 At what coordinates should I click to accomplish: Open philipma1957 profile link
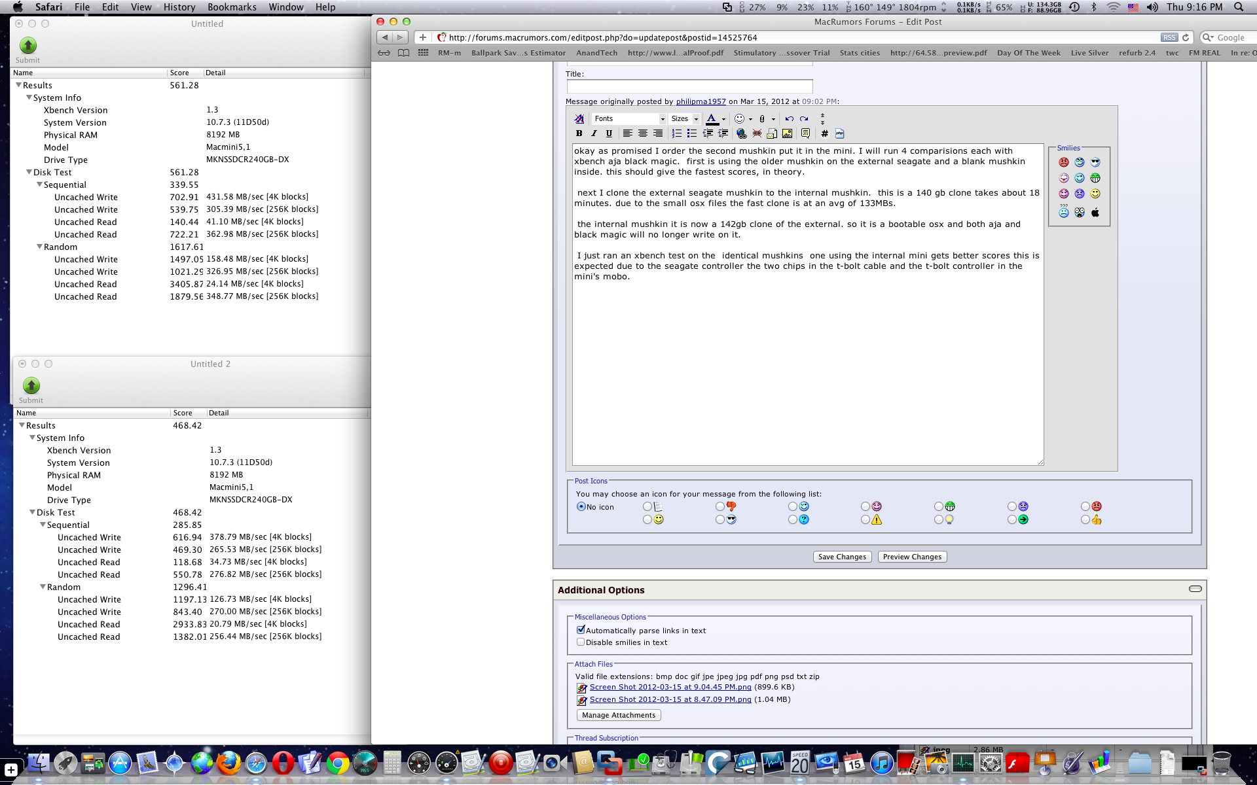point(701,101)
